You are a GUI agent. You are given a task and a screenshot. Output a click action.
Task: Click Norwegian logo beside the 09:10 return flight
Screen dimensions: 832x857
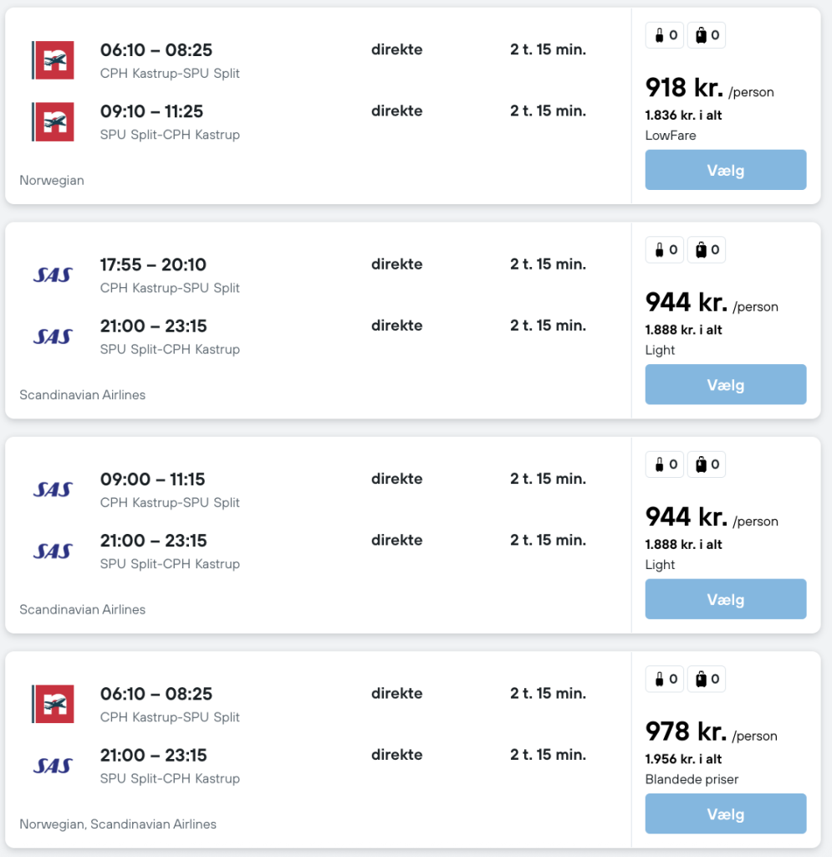point(53,121)
